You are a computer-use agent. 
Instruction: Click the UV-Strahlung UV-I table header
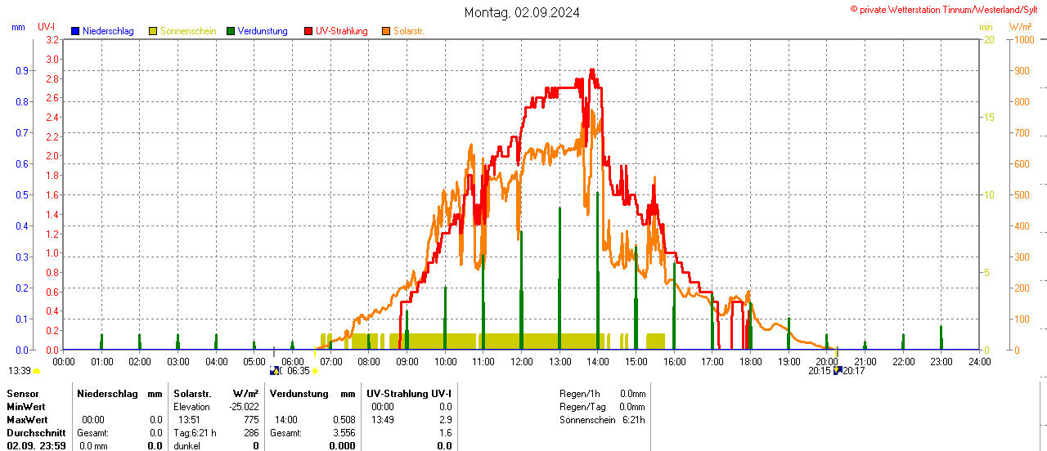click(x=409, y=394)
